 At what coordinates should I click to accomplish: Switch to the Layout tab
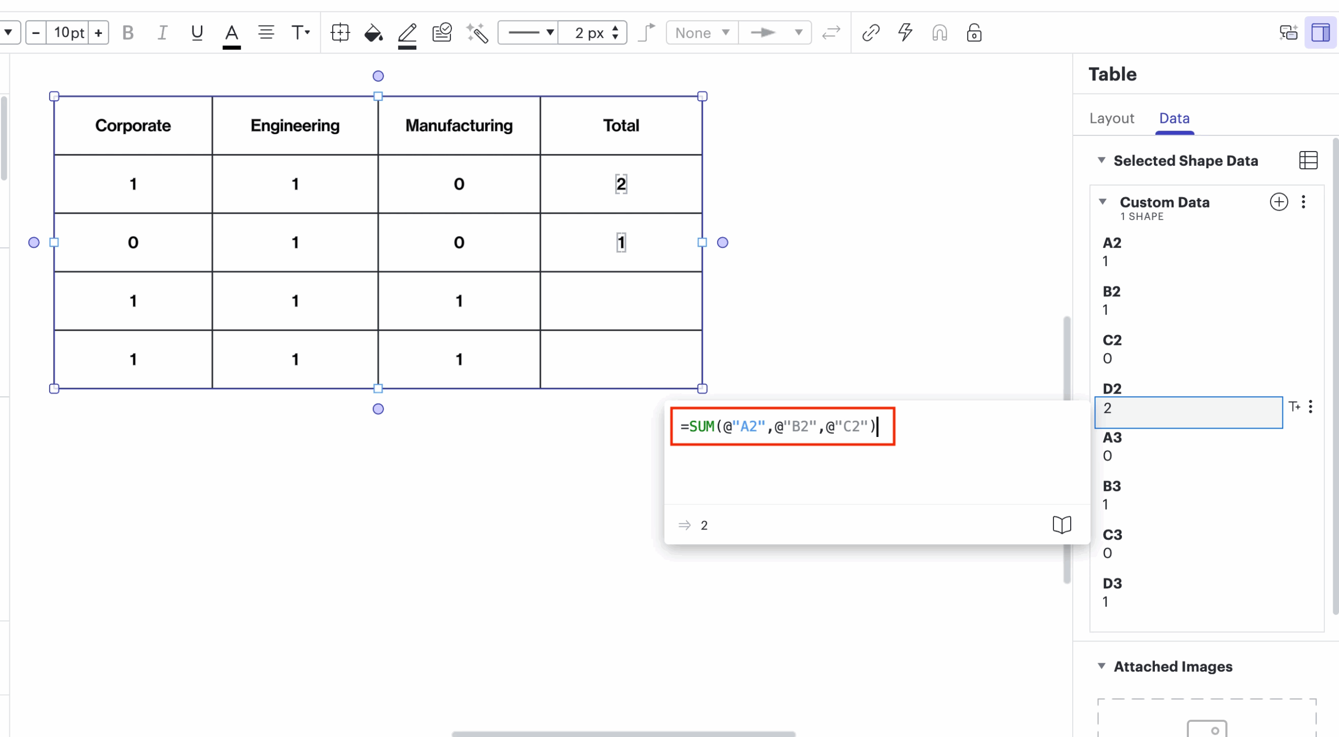[x=1111, y=118]
